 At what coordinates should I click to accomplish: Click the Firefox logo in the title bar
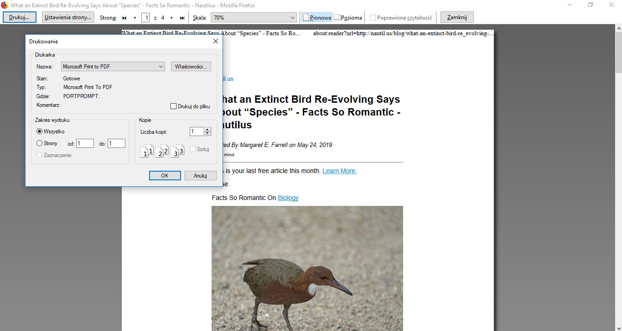5,5
